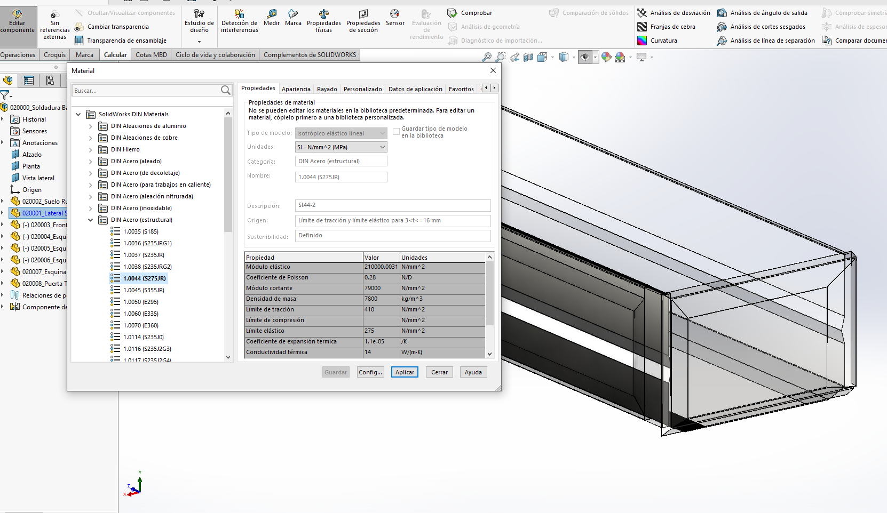Expand DIN Aleaciones de aluminio folder
This screenshot has width=887, height=513.
click(x=90, y=126)
